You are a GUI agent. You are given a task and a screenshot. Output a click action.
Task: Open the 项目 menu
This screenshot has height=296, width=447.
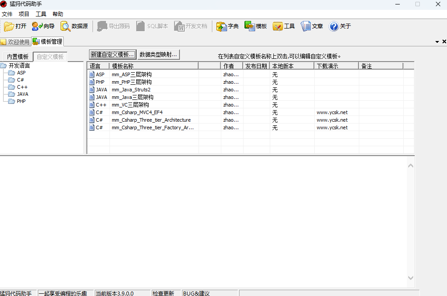click(24, 14)
